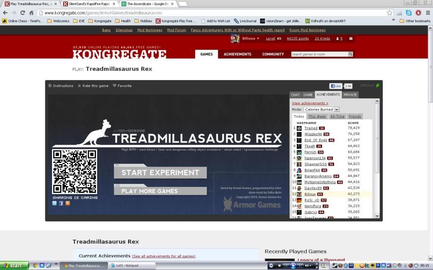Click the Bilious avatar in the header
This screenshot has height=270, width=433.
click(x=235, y=38)
